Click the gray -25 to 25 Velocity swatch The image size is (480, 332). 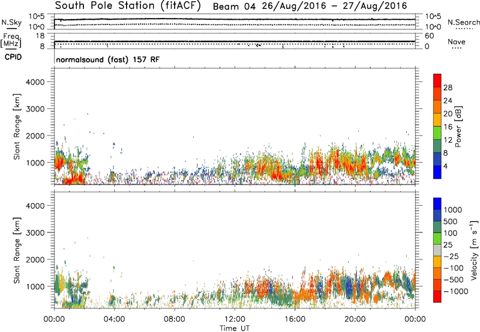437,250
